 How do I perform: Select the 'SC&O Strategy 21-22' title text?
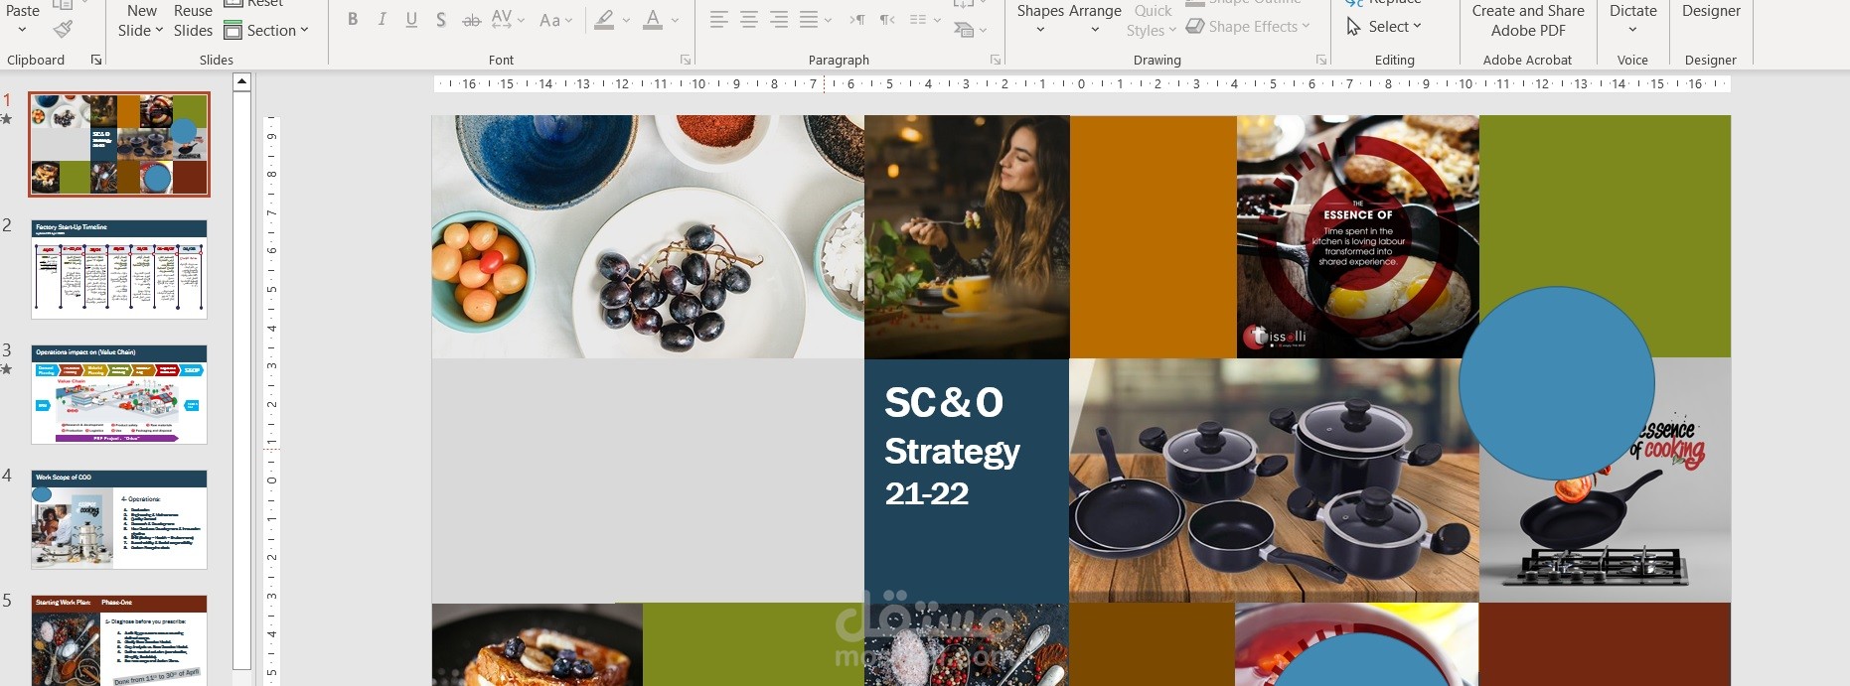[x=952, y=446]
